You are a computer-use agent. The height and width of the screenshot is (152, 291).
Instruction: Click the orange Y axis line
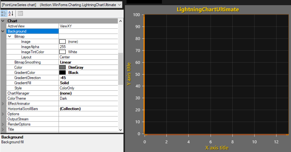tap(144, 74)
